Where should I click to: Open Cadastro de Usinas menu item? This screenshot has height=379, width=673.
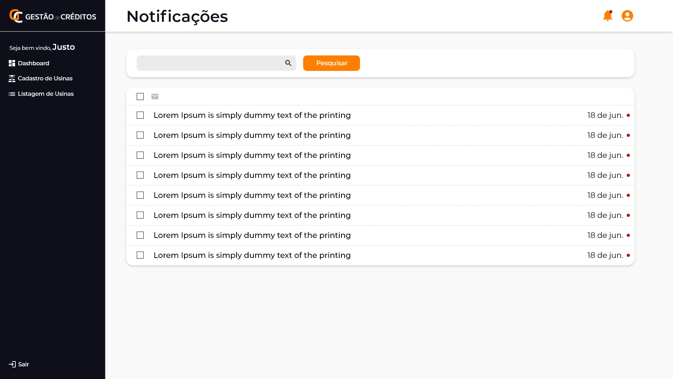click(45, 78)
